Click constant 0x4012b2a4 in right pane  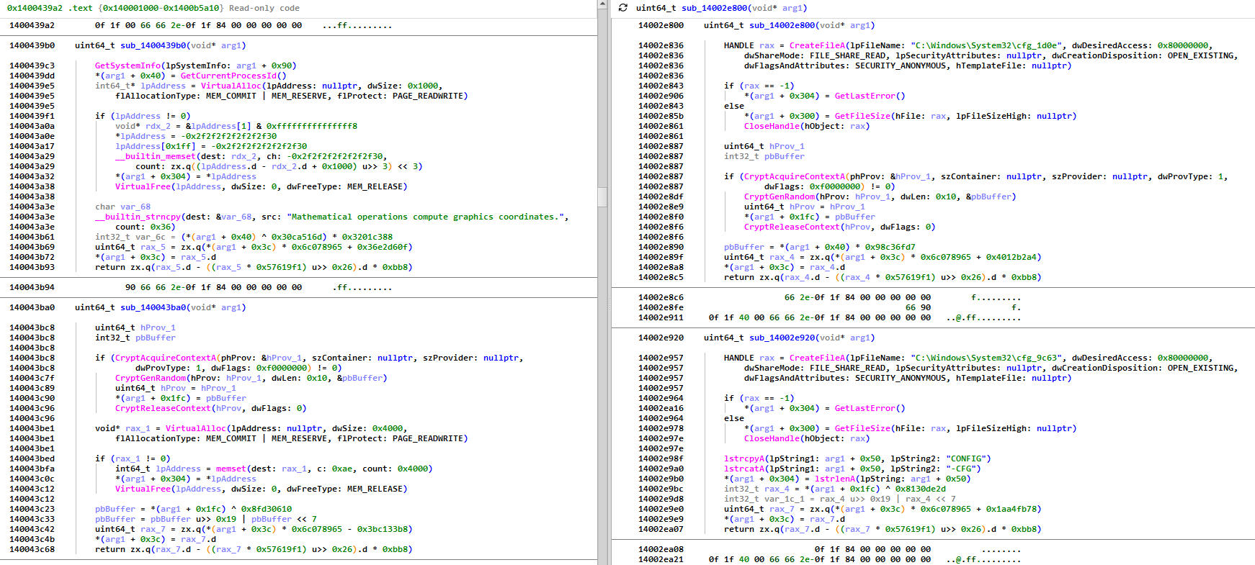pyautogui.click(x=1011, y=257)
